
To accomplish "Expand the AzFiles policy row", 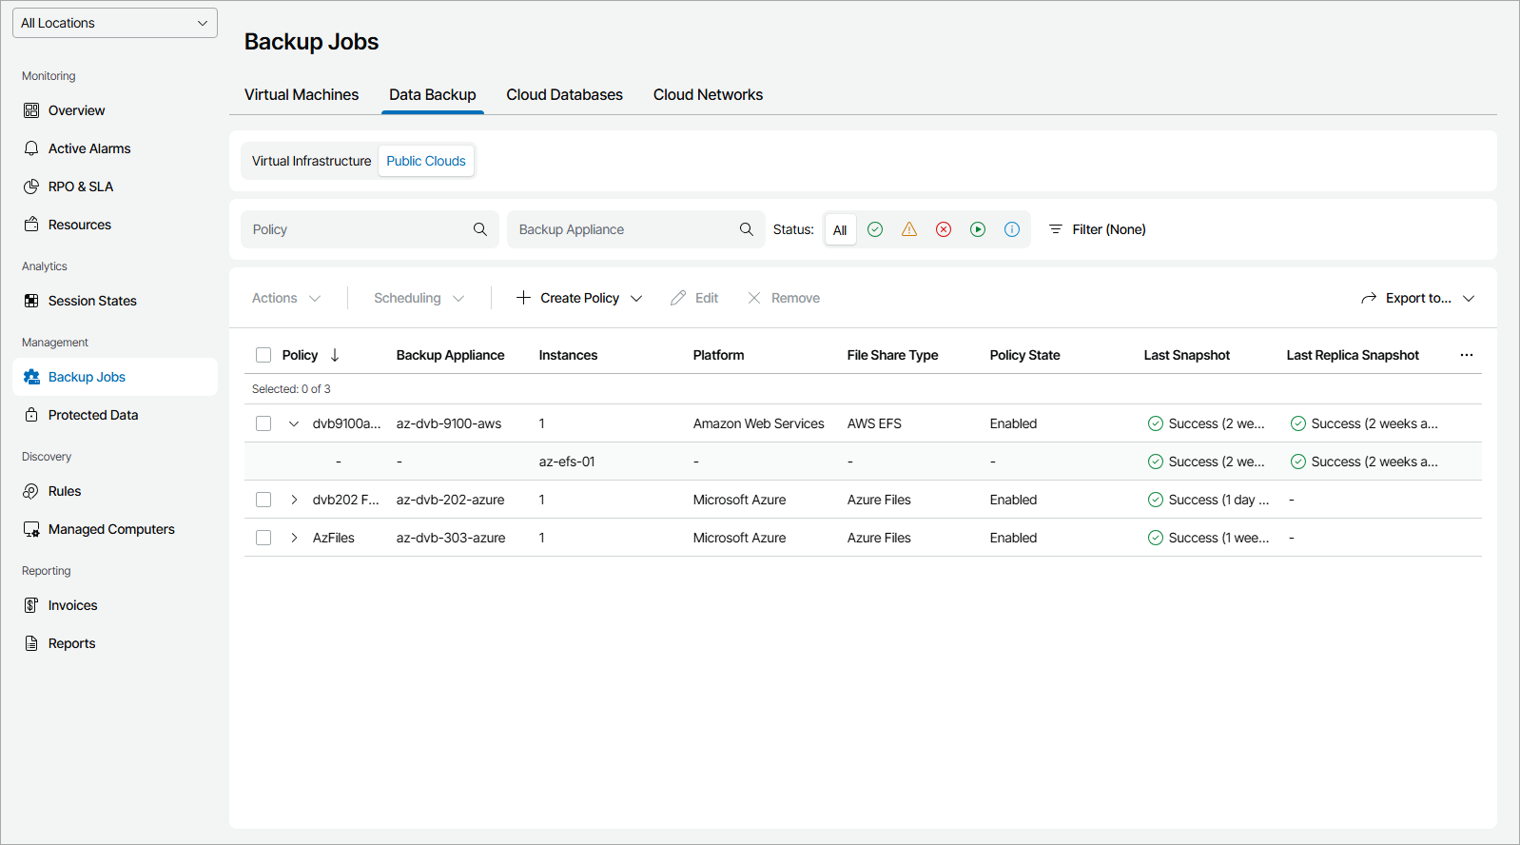I will point(294,538).
